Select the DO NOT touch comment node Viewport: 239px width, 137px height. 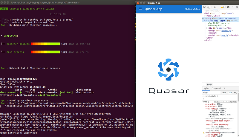point(219,25)
